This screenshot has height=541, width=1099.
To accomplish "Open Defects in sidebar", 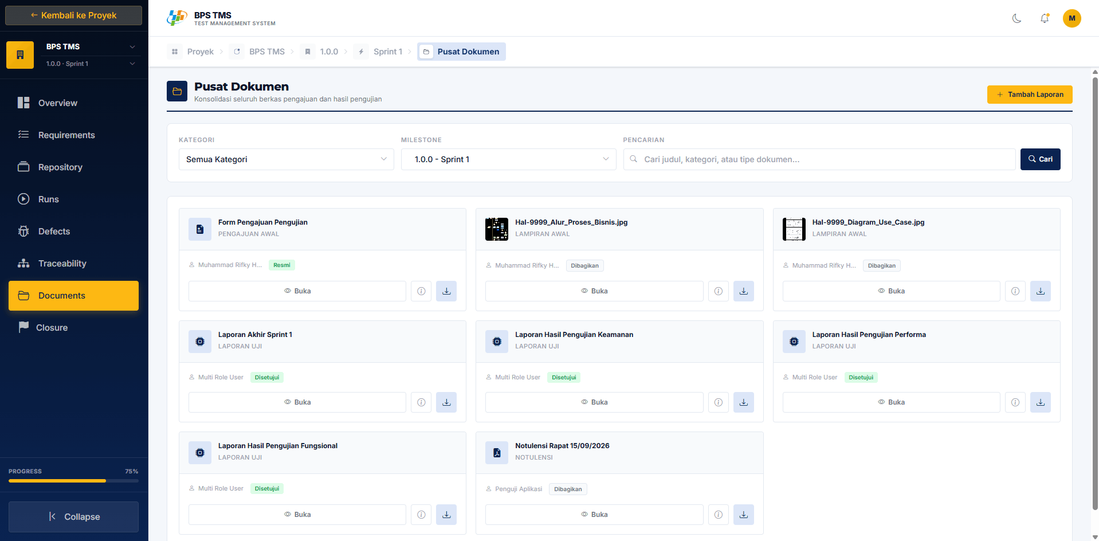I will click(73, 232).
